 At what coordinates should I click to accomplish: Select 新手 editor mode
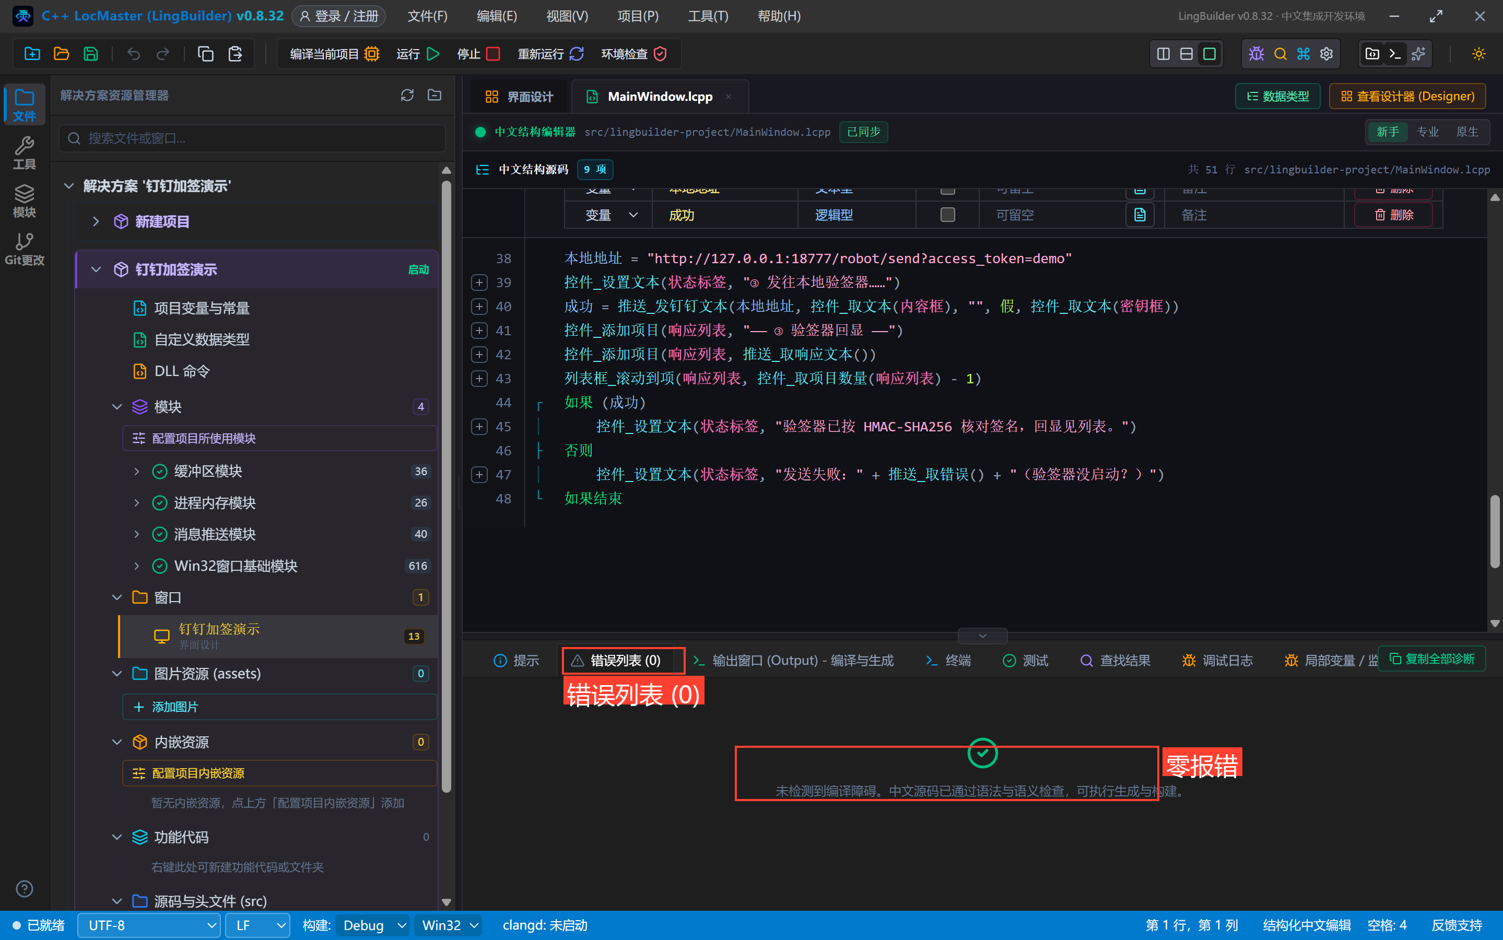pos(1388,132)
